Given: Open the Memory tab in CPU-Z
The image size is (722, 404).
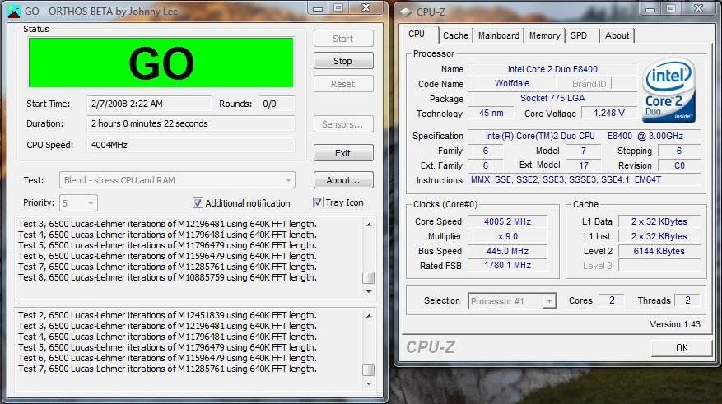Looking at the screenshot, I should point(544,35).
